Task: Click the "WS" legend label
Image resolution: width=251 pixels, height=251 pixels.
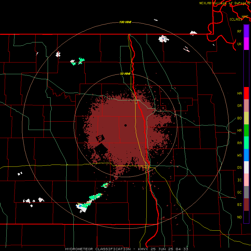Action: [239, 155]
